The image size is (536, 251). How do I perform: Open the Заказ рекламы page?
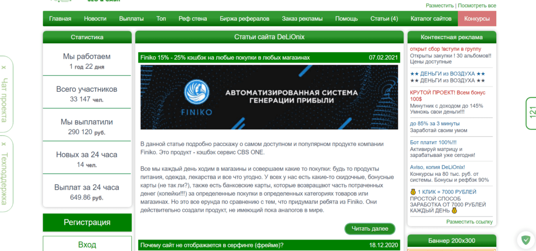click(x=302, y=19)
